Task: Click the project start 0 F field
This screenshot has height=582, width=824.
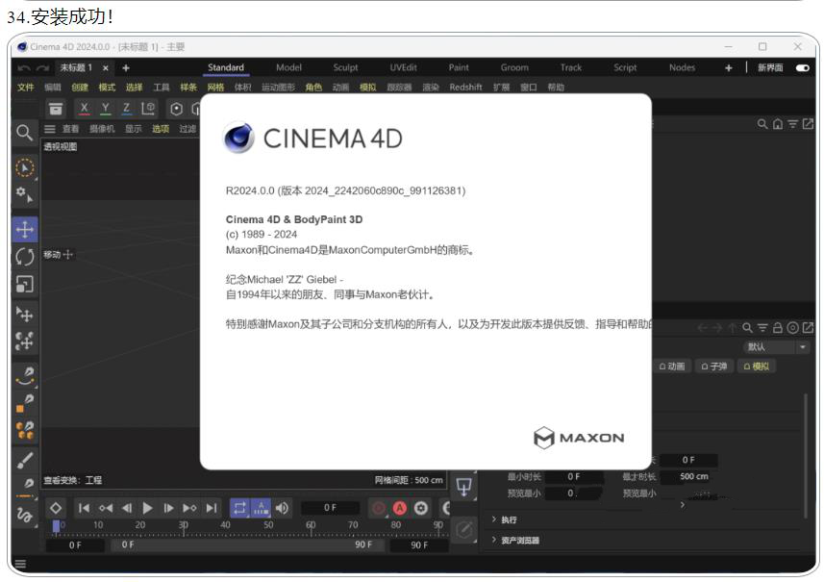Action: [75, 545]
